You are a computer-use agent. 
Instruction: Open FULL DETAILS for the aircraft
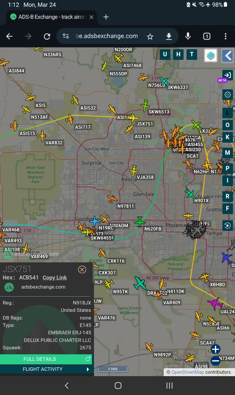(x=46, y=359)
